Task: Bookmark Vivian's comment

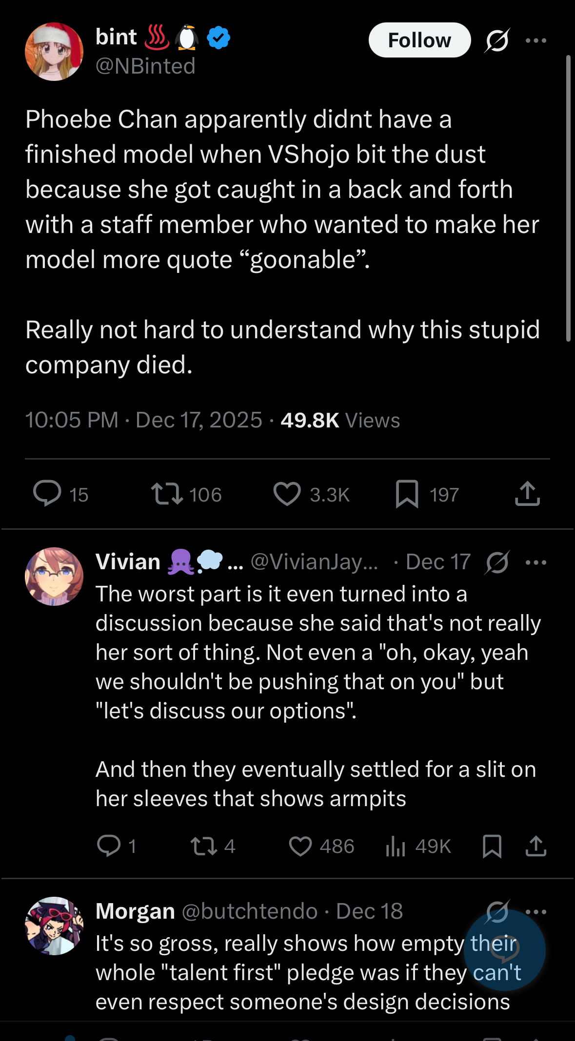Action: 492,846
